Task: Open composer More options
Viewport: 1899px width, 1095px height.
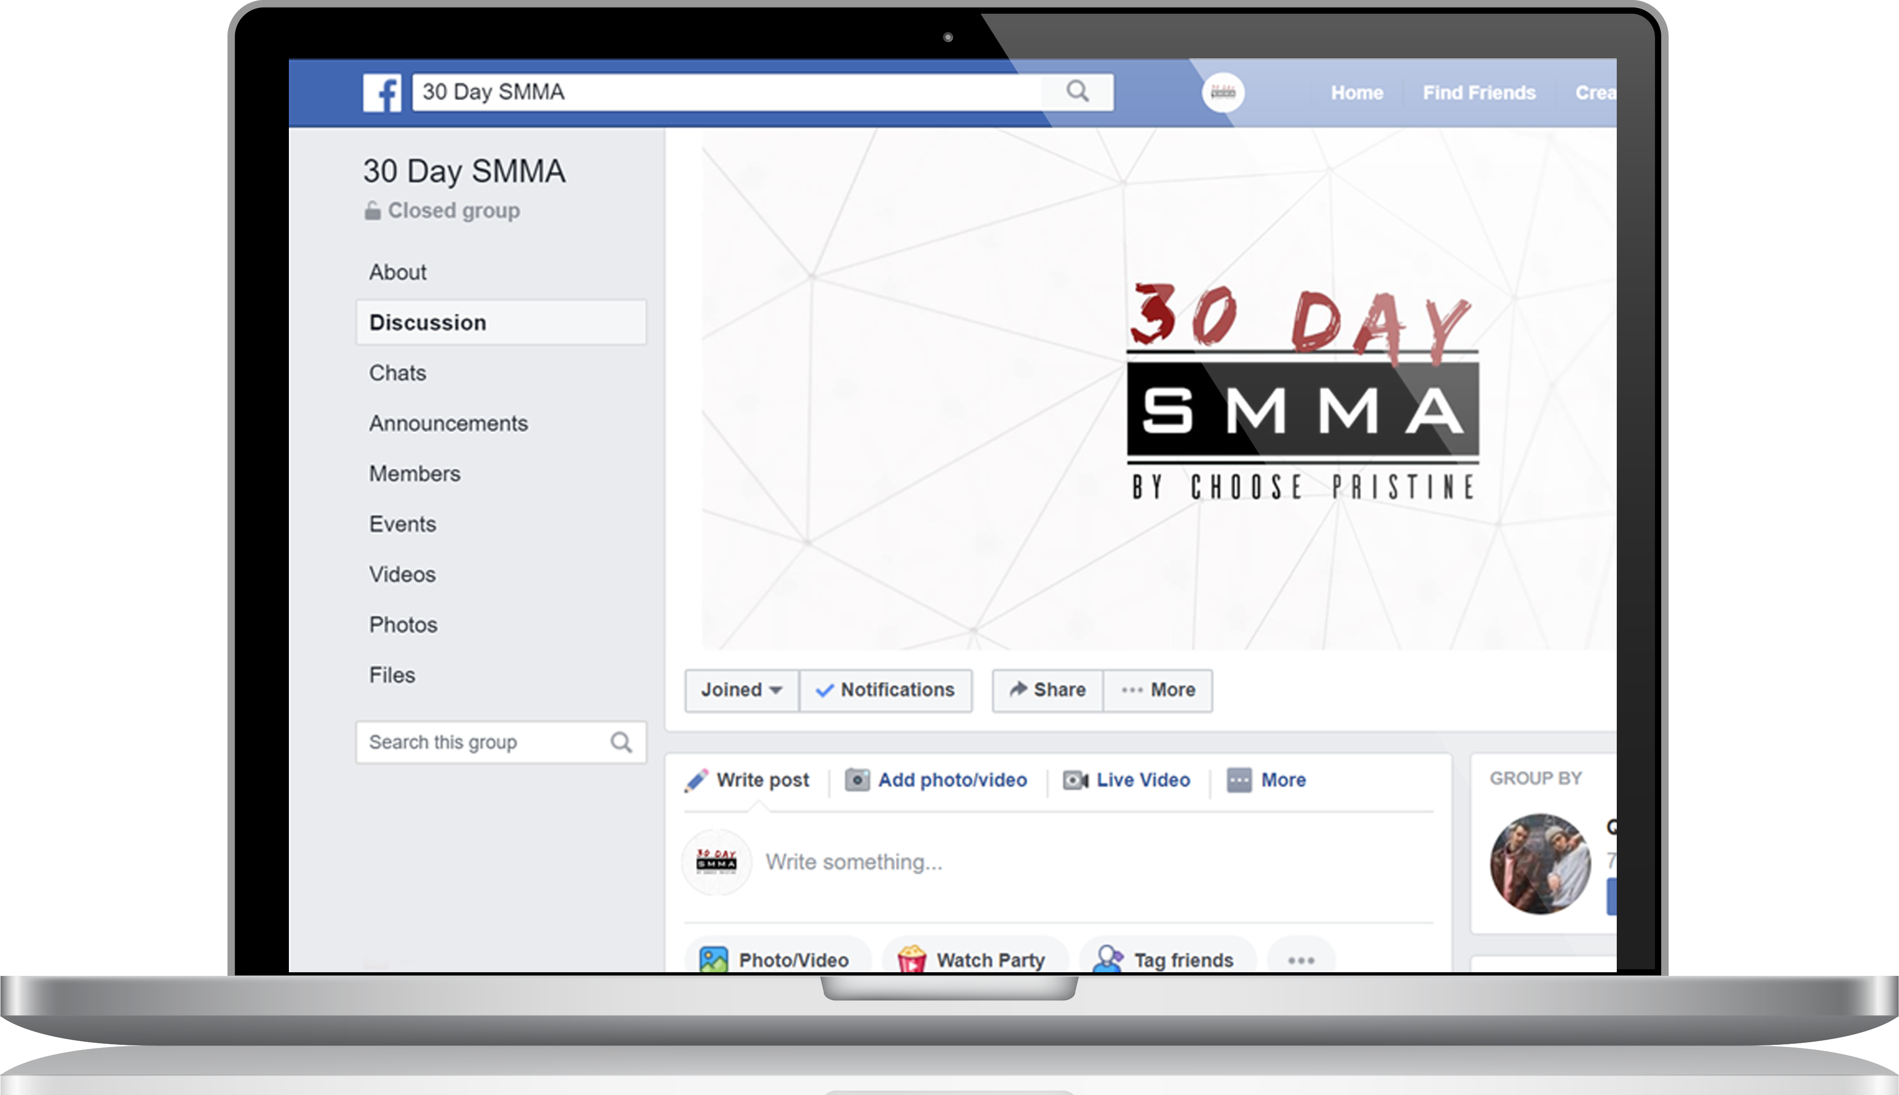Action: tap(1267, 780)
